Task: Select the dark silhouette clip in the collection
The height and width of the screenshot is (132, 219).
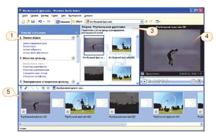Action: [94, 73]
